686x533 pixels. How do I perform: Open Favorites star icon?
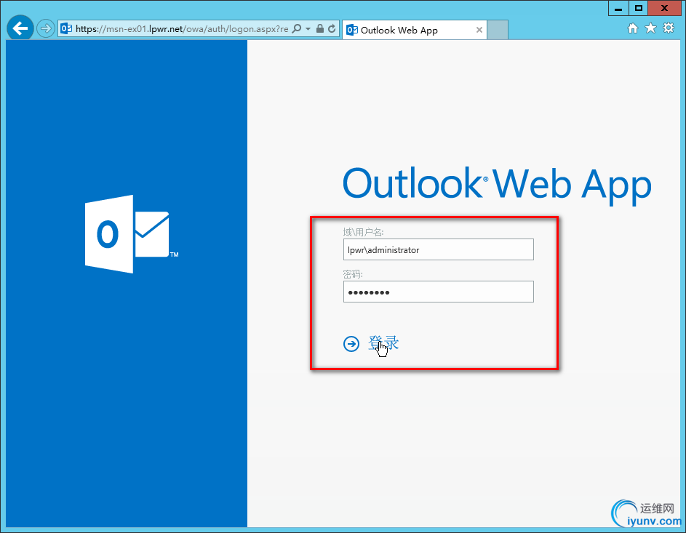point(650,28)
